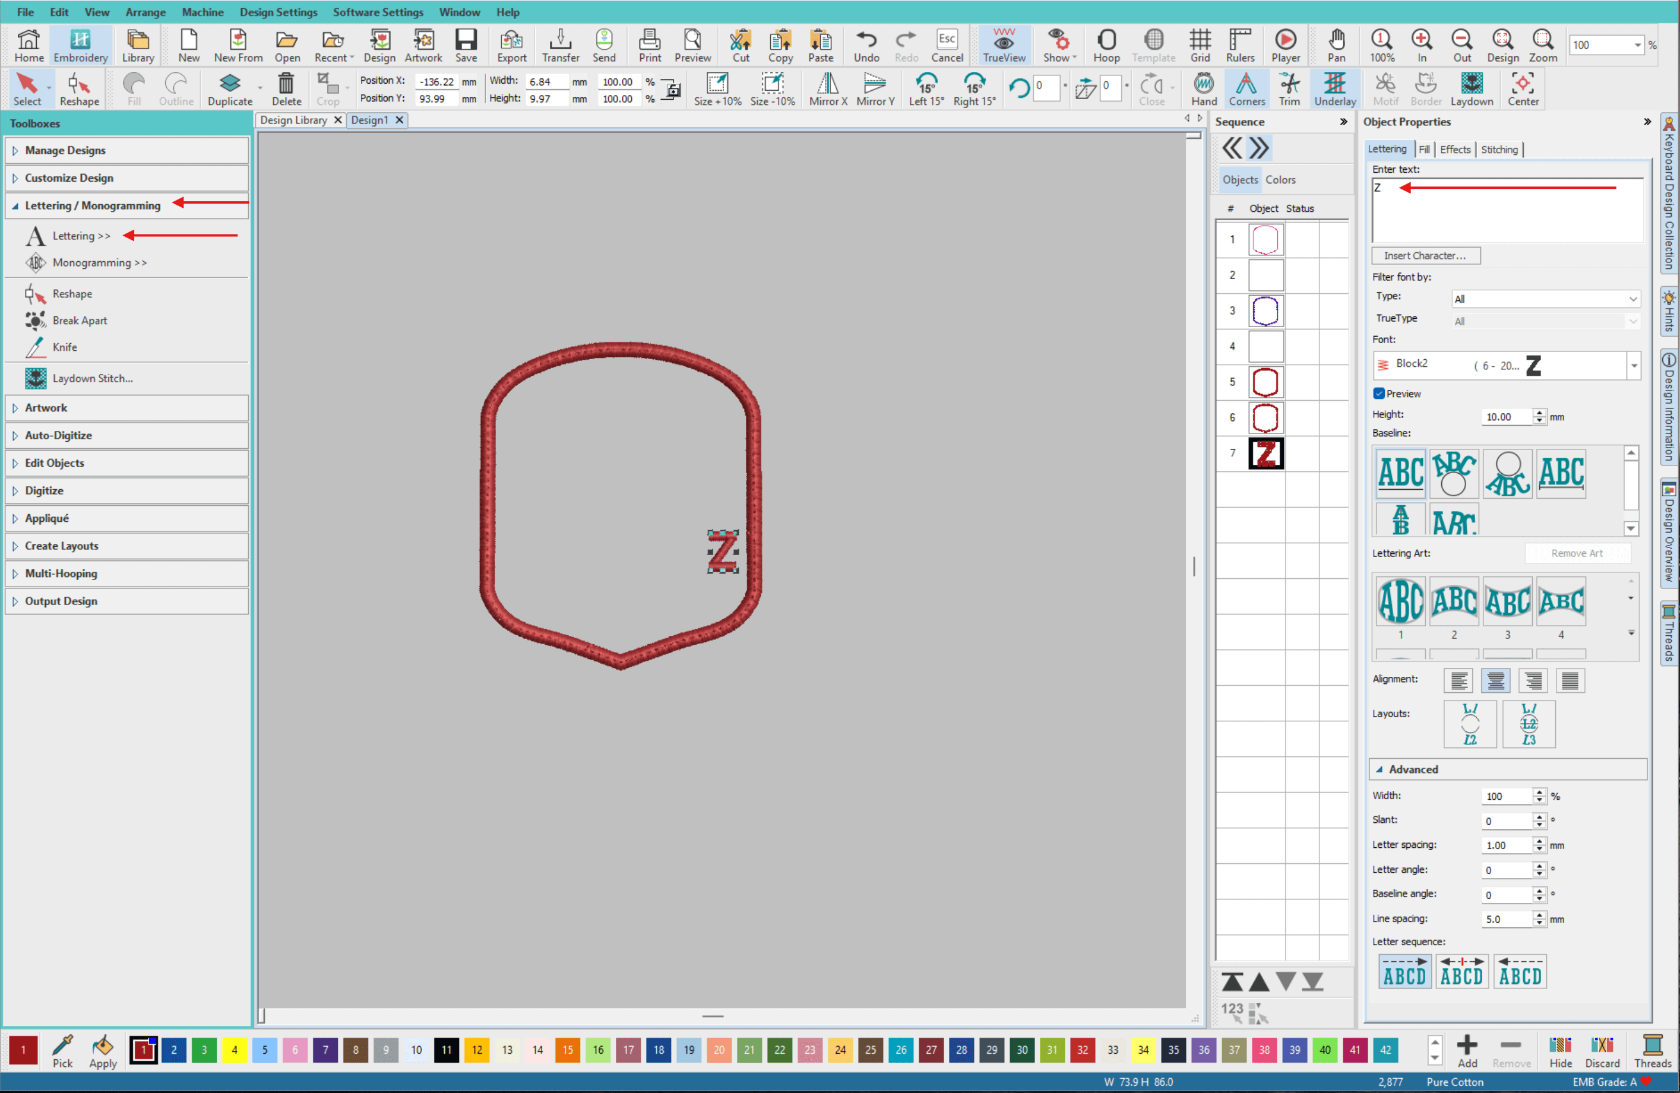Click the Break Apart tool
The height and width of the screenshot is (1093, 1680).
(79, 321)
